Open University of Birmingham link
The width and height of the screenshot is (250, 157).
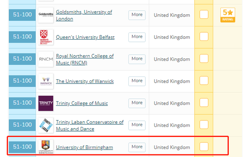coord(84,147)
